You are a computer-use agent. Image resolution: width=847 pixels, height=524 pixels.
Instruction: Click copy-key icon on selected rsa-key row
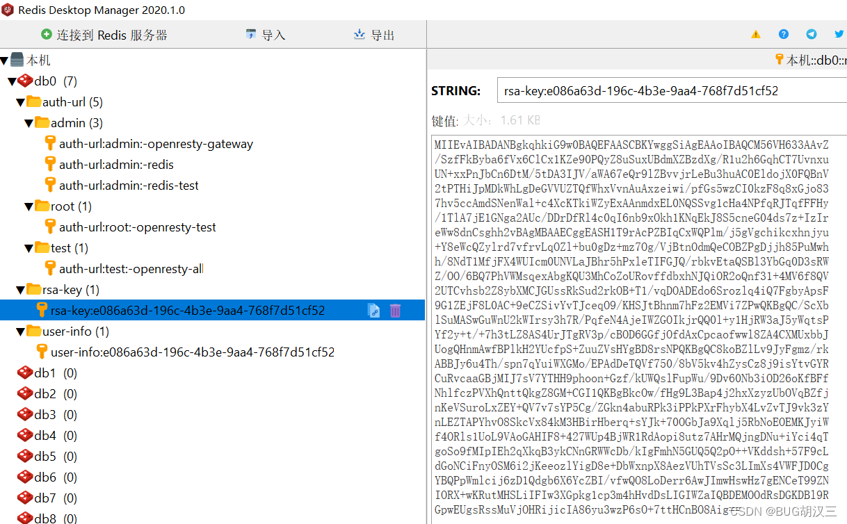click(373, 311)
